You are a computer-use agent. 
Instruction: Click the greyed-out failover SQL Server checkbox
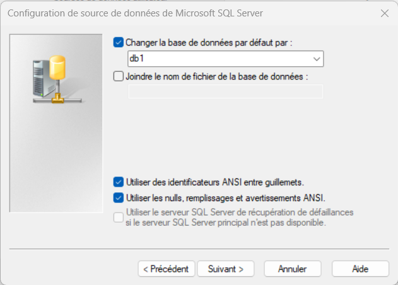[119, 218]
